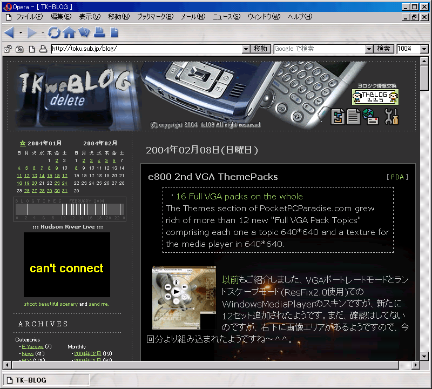This screenshot has width=432, height=389.
Task: Click the horizontal scrollbar right arrow
Action: point(416,365)
